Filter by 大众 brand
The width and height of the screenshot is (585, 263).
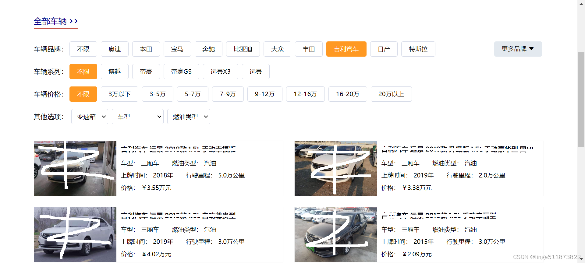pos(277,49)
